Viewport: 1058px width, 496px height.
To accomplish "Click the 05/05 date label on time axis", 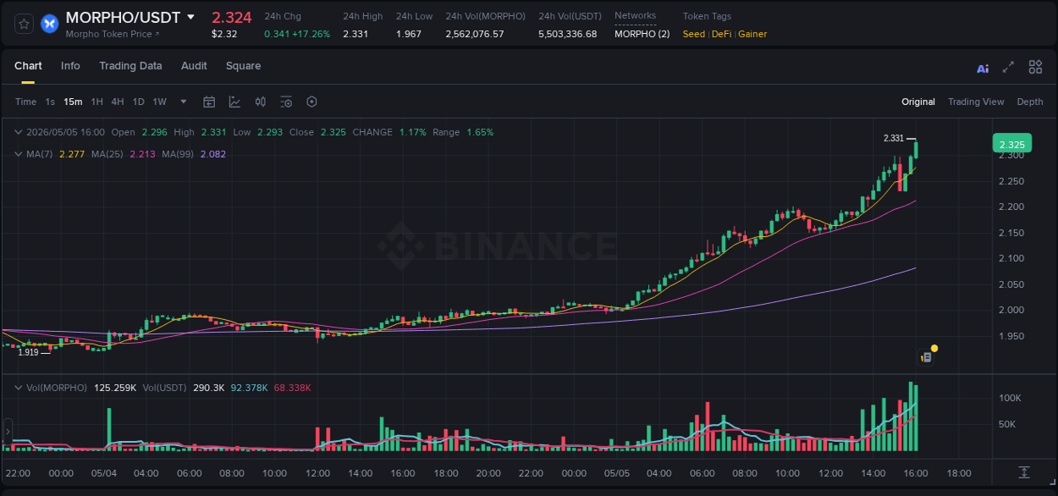I will coord(617,473).
